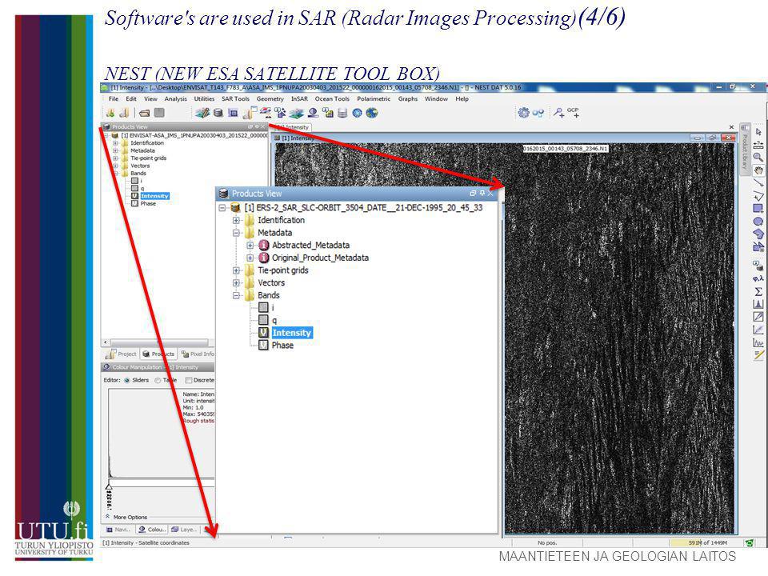768x576 pixels.
Task: Open the Ocean Tools menu
Action: [332, 99]
